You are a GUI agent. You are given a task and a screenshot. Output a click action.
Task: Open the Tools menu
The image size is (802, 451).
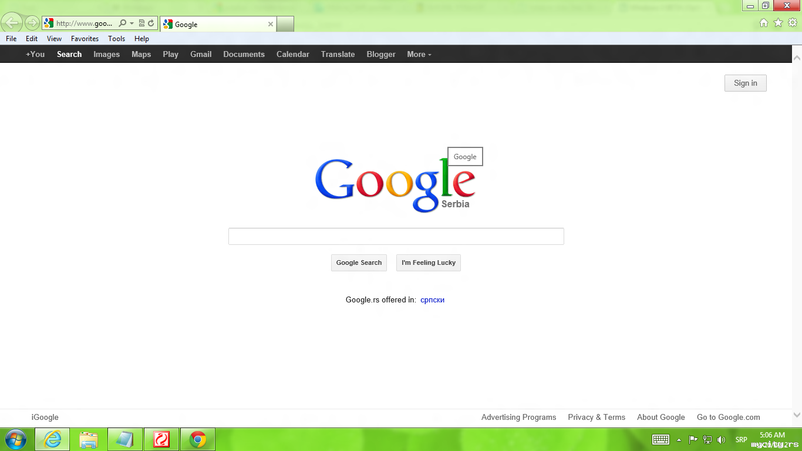[x=116, y=39]
